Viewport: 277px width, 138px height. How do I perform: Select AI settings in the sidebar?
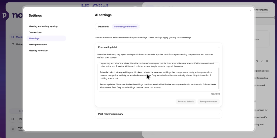[x=46, y=38]
